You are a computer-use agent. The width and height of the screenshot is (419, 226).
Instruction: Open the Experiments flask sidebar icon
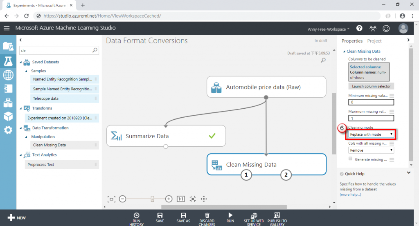click(x=8, y=61)
